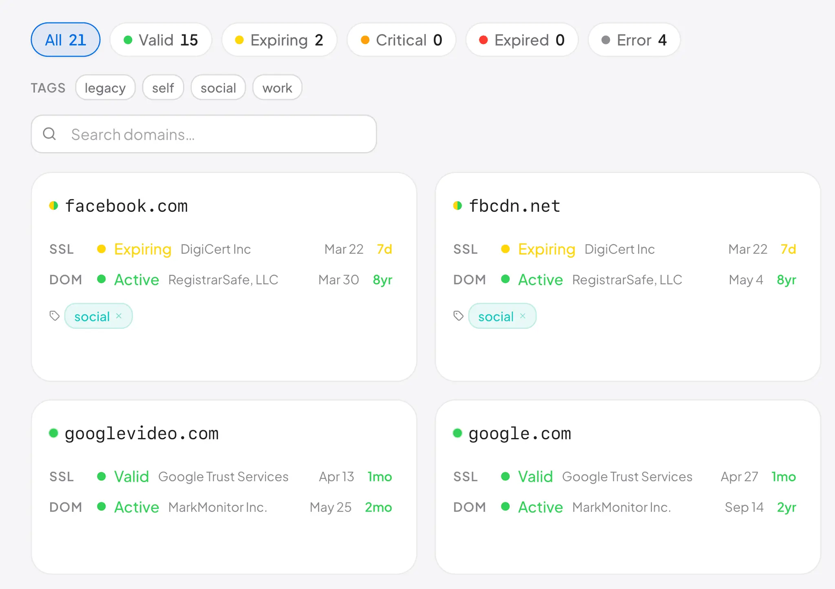Open the facebook.com domain title
Image resolution: width=835 pixels, height=589 pixels.
coord(126,206)
